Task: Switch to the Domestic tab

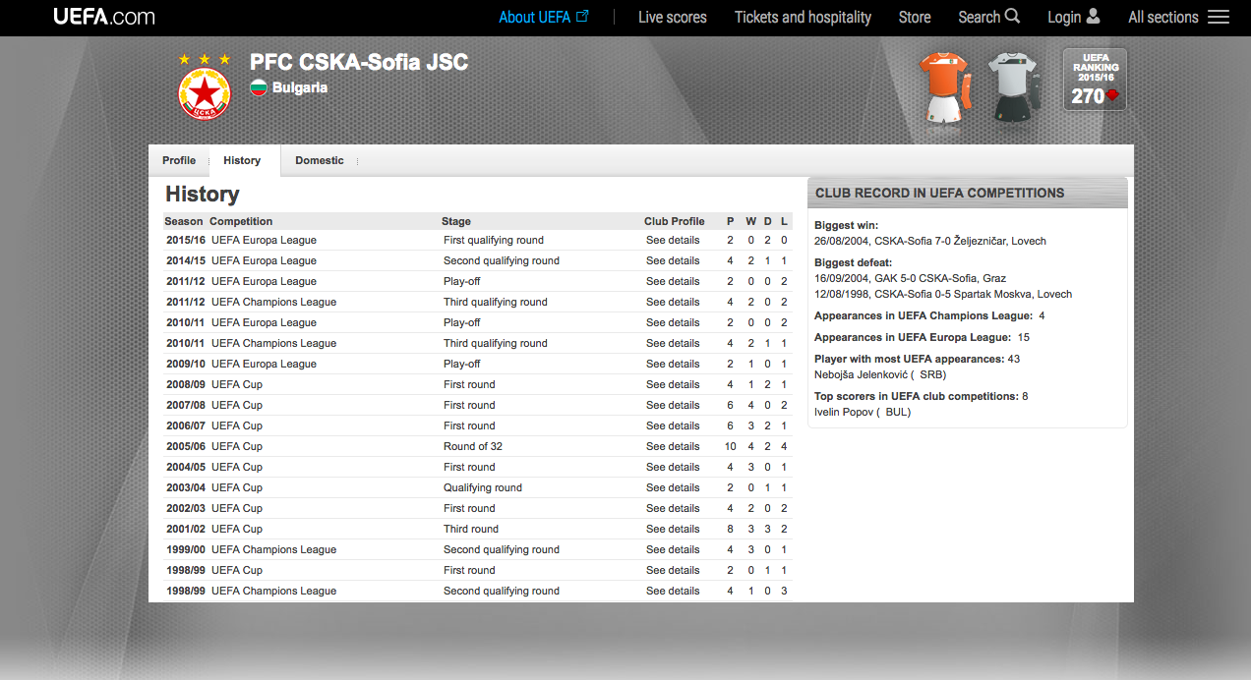Action: point(320,160)
